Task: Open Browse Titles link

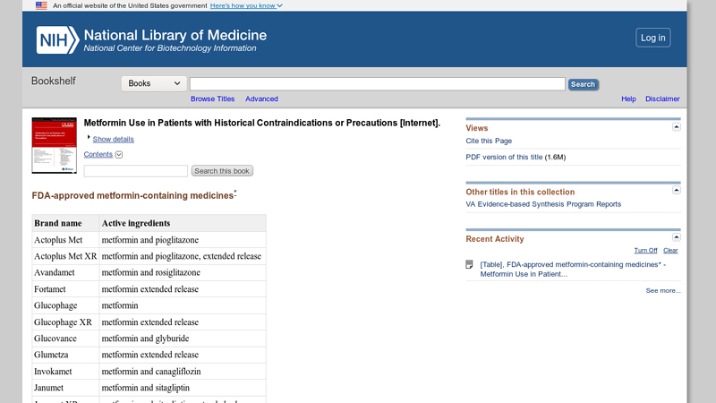Action: [x=212, y=99]
